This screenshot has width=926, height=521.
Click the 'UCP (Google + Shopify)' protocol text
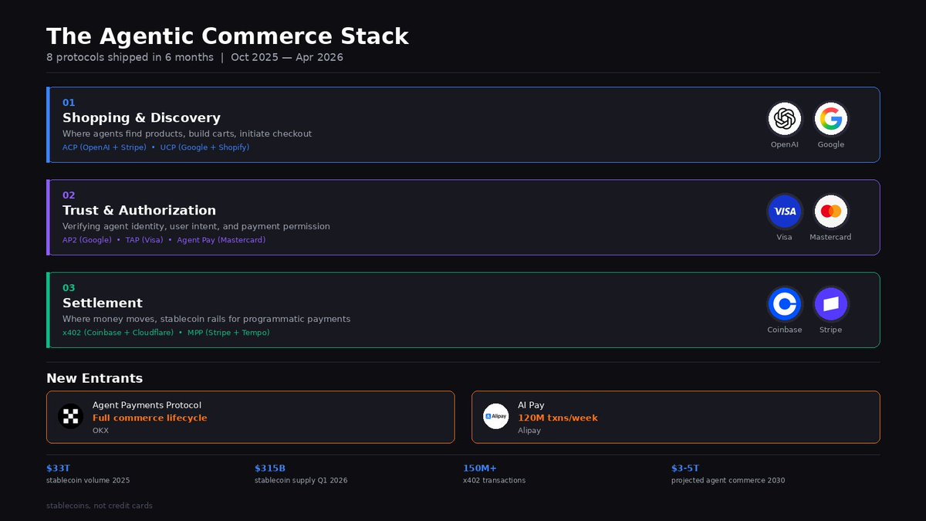tap(205, 147)
